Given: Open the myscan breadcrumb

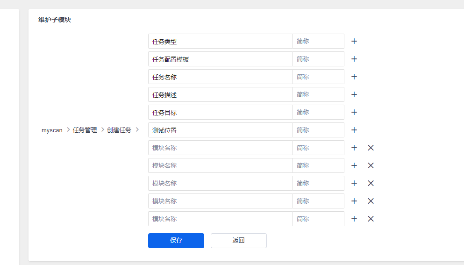Looking at the screenshot, I should [52, 130].
